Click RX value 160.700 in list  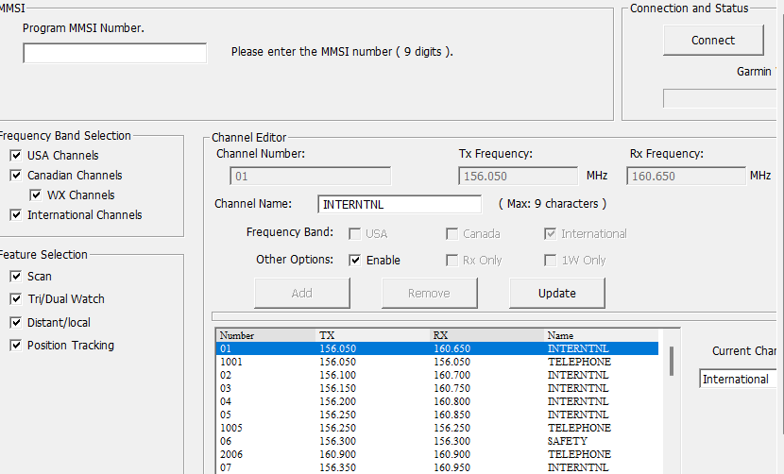point(452,375)
